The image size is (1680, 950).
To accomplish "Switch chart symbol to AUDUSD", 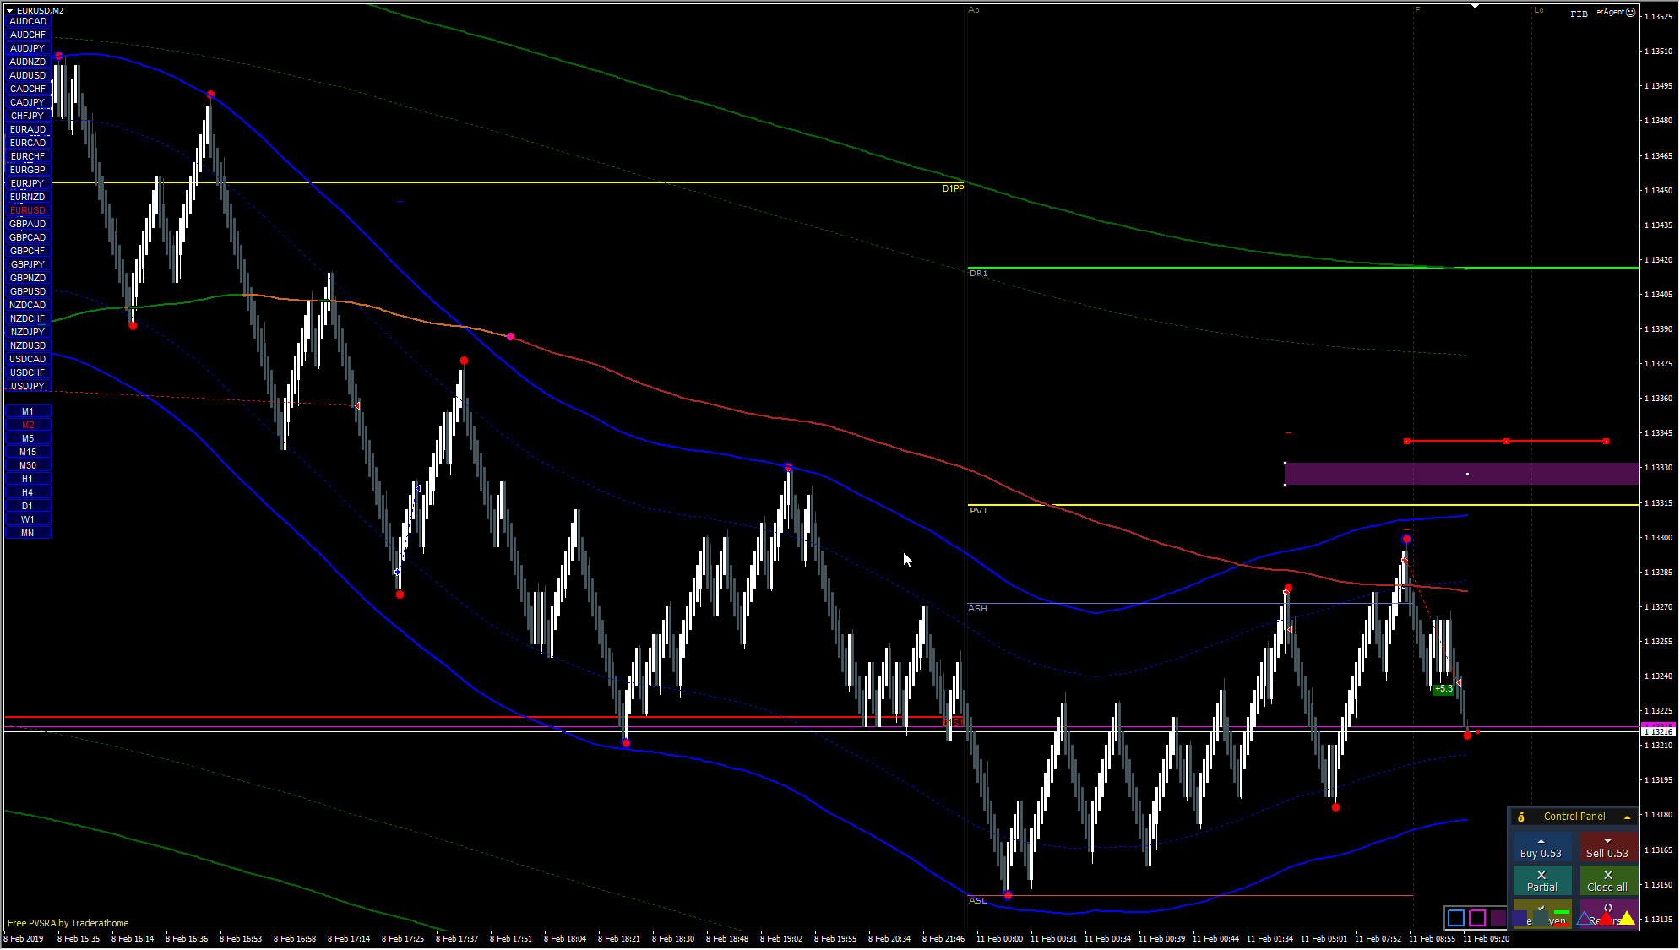I will pyautogui.click(x=28, y=75).
